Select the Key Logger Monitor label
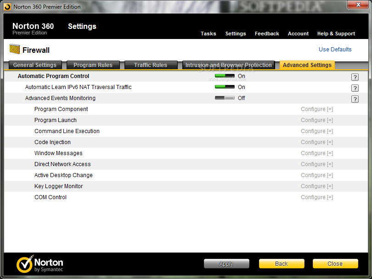Screen dimensions: 372x279 click(59, 186)
